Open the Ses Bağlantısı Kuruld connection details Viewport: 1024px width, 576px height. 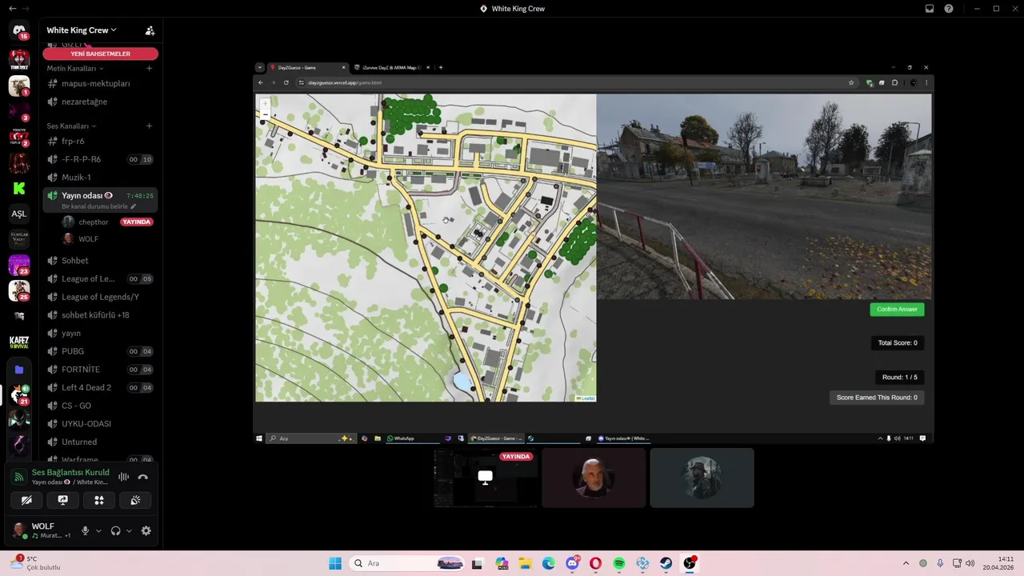(70, 473)
